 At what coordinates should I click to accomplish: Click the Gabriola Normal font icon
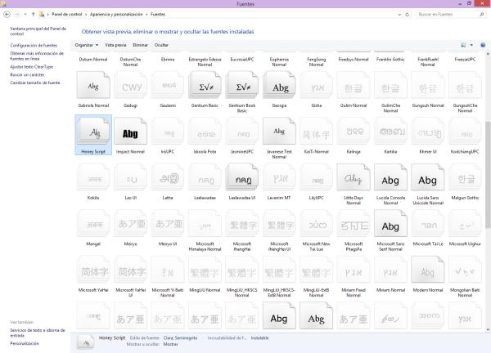(92, 86)
